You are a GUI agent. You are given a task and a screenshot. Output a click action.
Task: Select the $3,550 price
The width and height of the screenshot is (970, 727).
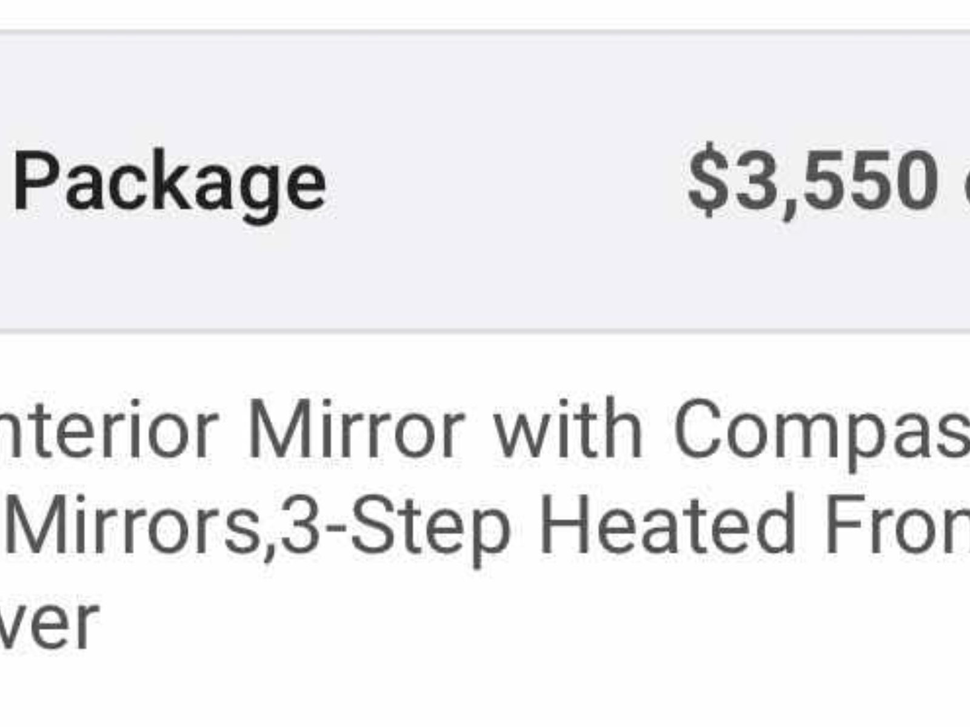point(812,181)
